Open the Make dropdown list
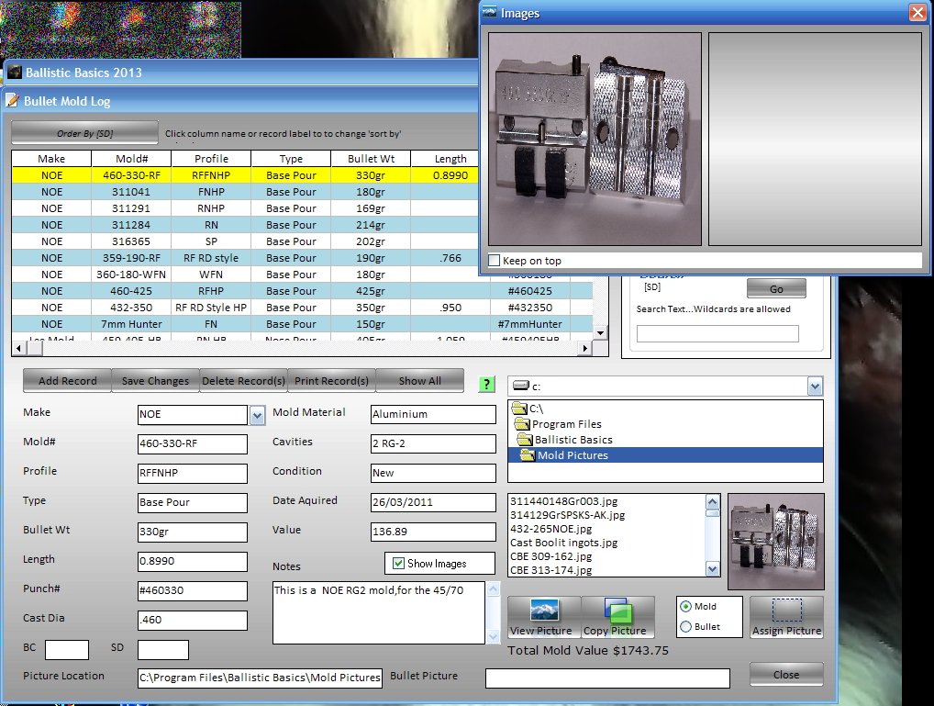Image resolution: width=934 pixels, height=706 pixels. (x=257, y=416)
